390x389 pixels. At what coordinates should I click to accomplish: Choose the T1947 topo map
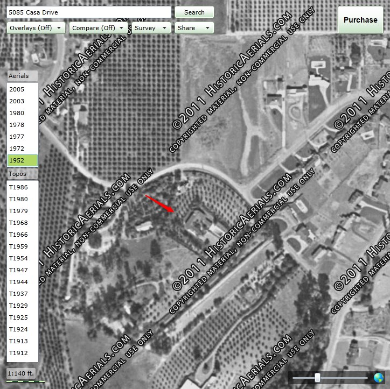click(23, 270)
